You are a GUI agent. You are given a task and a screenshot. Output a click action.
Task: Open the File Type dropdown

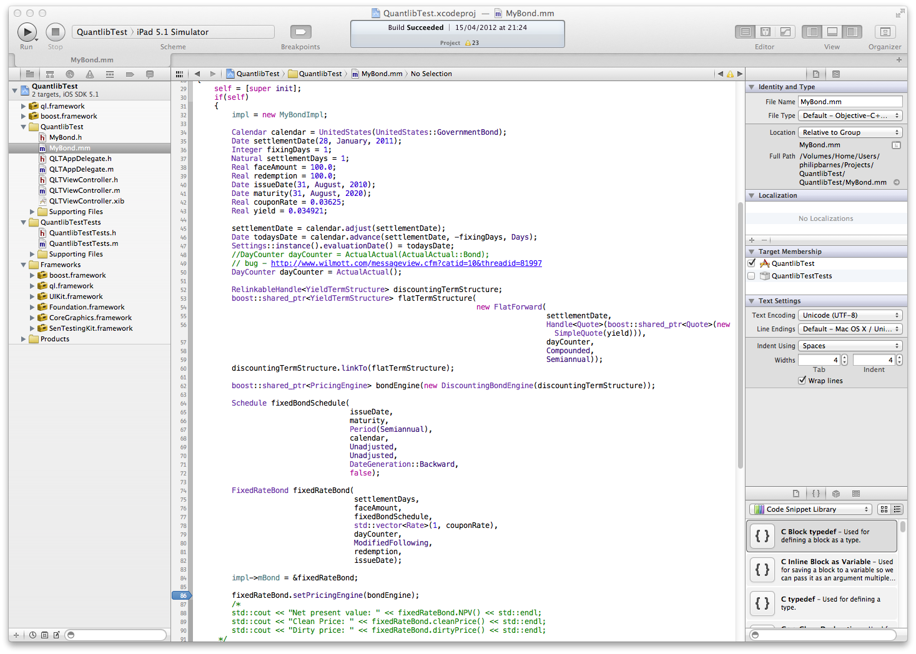coord(850,115)
